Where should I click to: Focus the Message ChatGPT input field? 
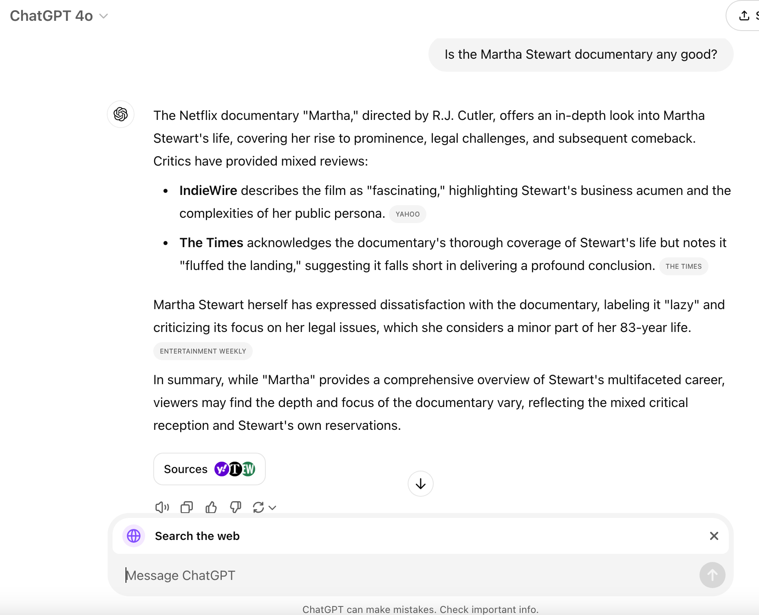click(408, 575)
